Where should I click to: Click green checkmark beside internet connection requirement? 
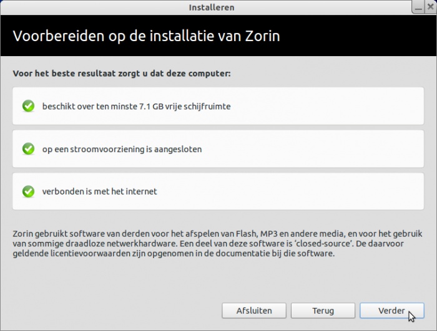28,191
